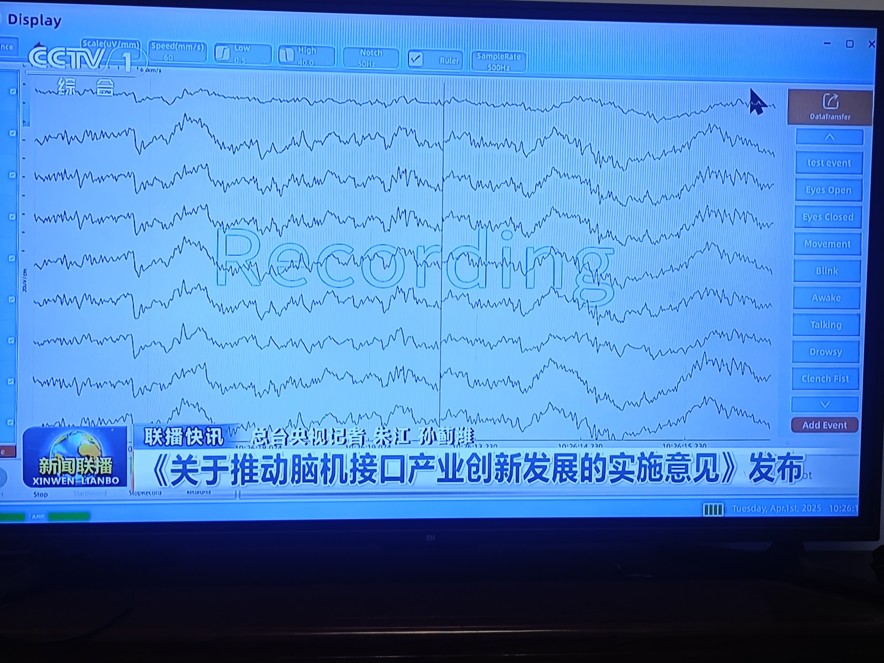Click the date 'Tuesday, Apr.1st, 2025' in status bar

point(777,508)
